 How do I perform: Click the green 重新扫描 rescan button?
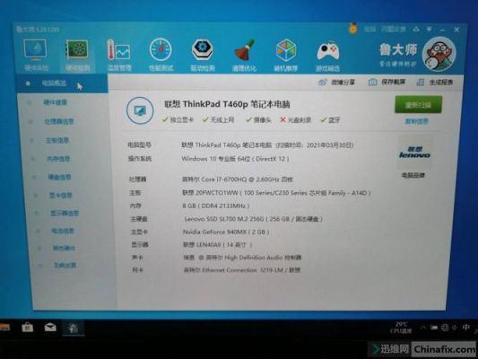(x=418, y=105)
